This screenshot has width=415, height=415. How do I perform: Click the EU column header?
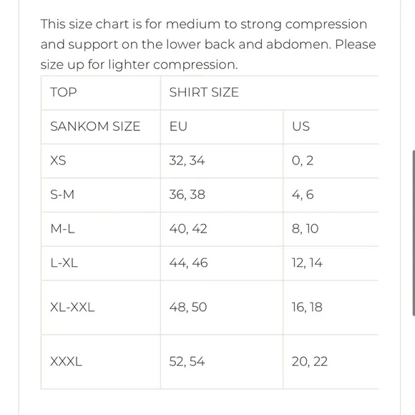(222, 127)
